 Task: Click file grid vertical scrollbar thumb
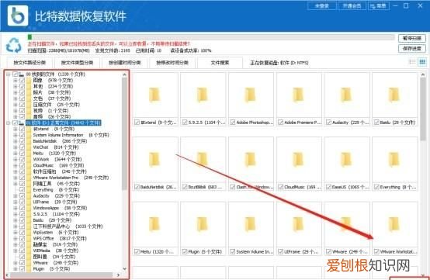[x=423, y=109]
